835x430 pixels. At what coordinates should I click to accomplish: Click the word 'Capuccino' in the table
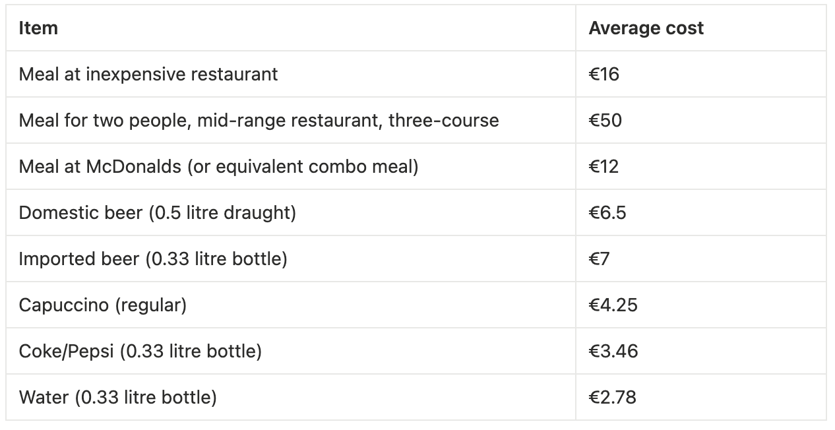pos(63,305)
